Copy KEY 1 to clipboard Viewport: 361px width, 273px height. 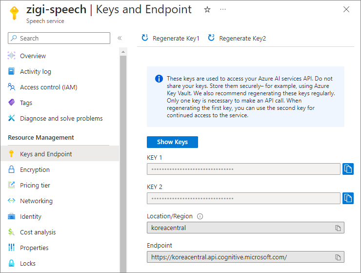click(348, 169)
